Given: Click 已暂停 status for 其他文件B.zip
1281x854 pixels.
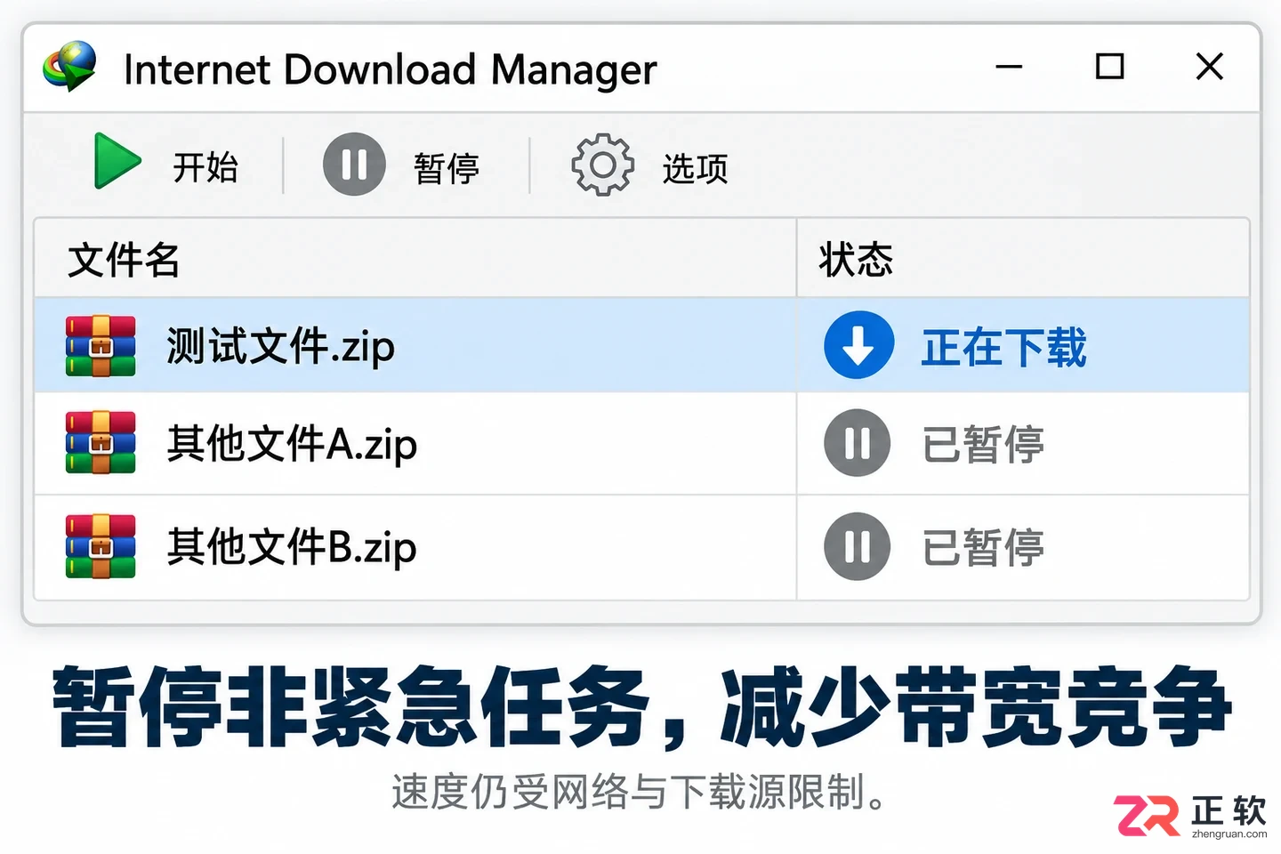Looking at the screenshot, I should [x=984, y=547].
